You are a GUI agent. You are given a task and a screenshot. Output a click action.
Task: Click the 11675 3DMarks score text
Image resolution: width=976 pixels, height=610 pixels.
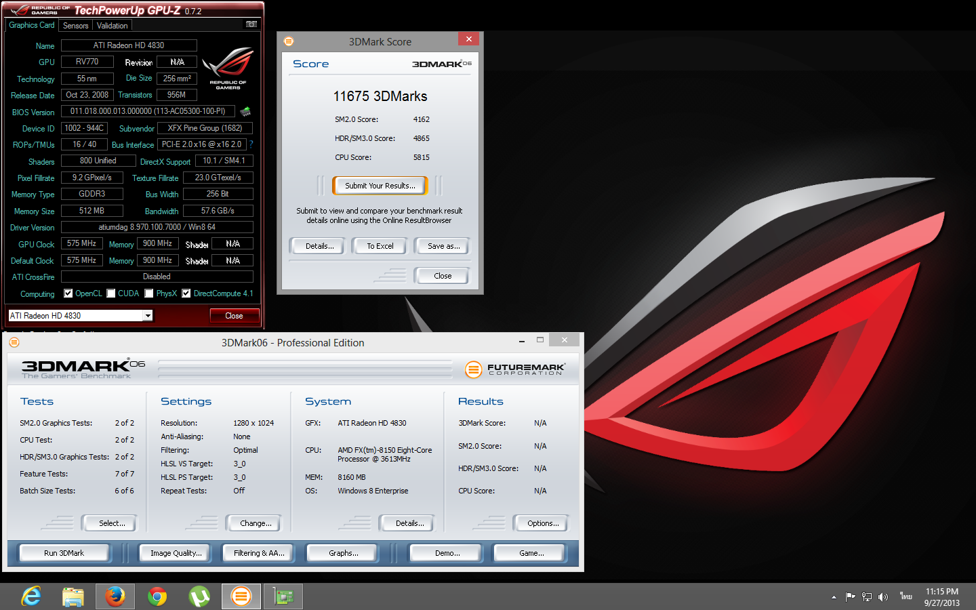pyautogui.click(x=380, y=96)
